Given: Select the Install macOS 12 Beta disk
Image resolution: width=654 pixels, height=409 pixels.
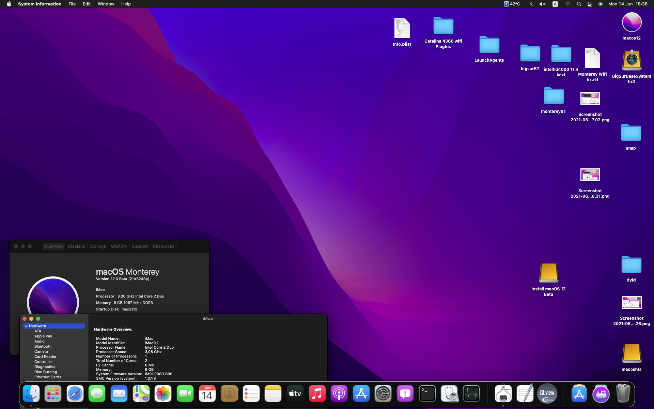Looking at the screenshot, I should [548, 273].
